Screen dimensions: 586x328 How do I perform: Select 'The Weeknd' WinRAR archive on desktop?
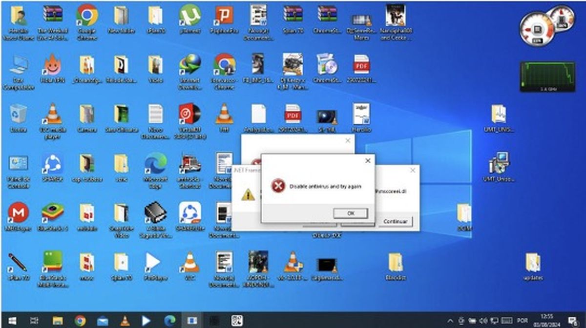click(x=52, y=22)
